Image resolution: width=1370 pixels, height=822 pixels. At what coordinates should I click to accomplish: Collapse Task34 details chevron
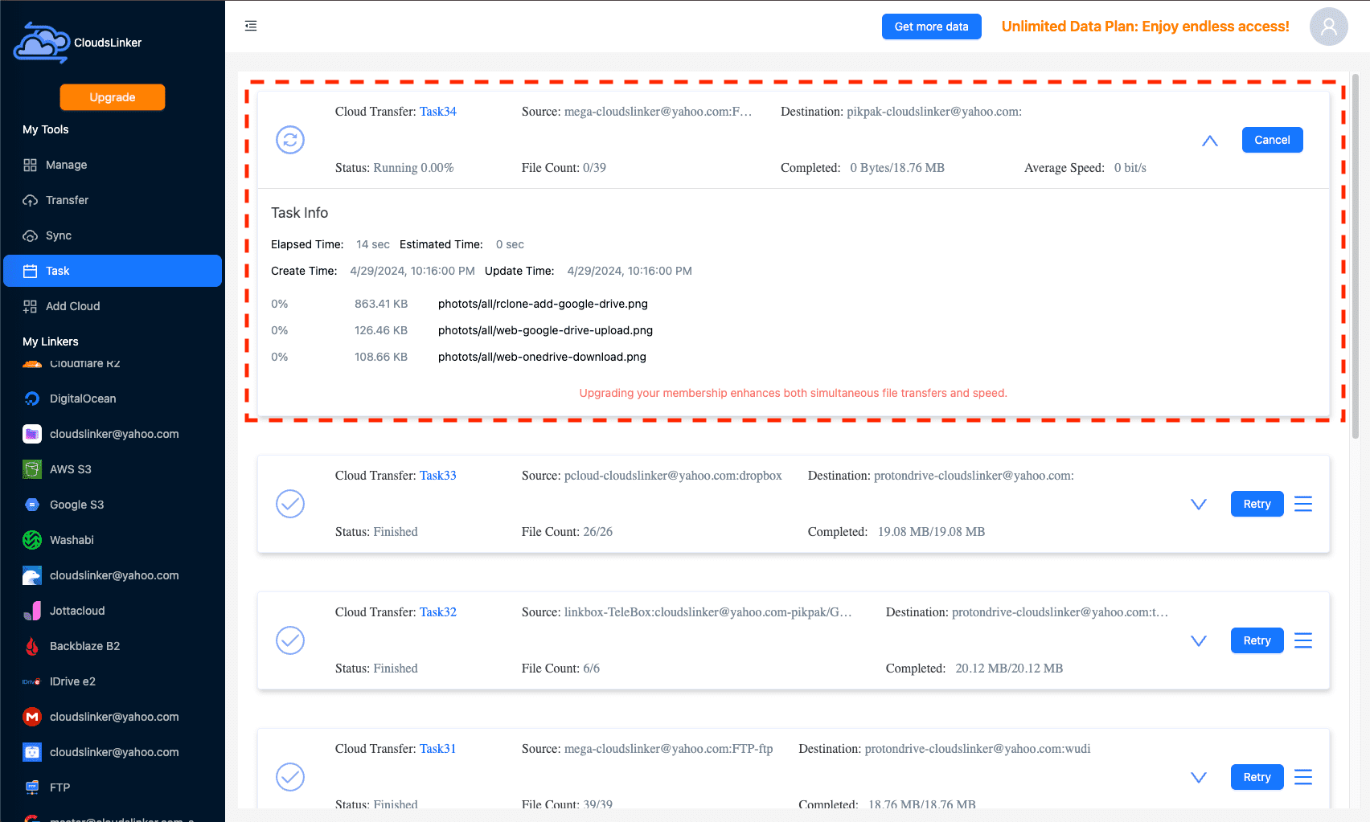pyautogui.click(x=1210, y=141)
